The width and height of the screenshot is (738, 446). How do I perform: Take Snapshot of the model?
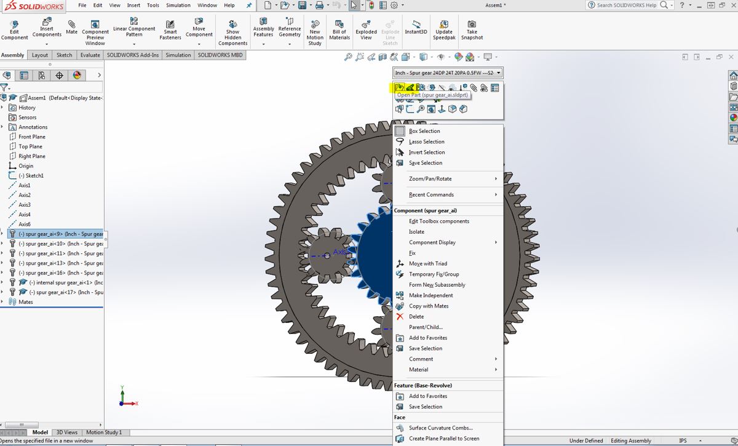coord(472,30)
